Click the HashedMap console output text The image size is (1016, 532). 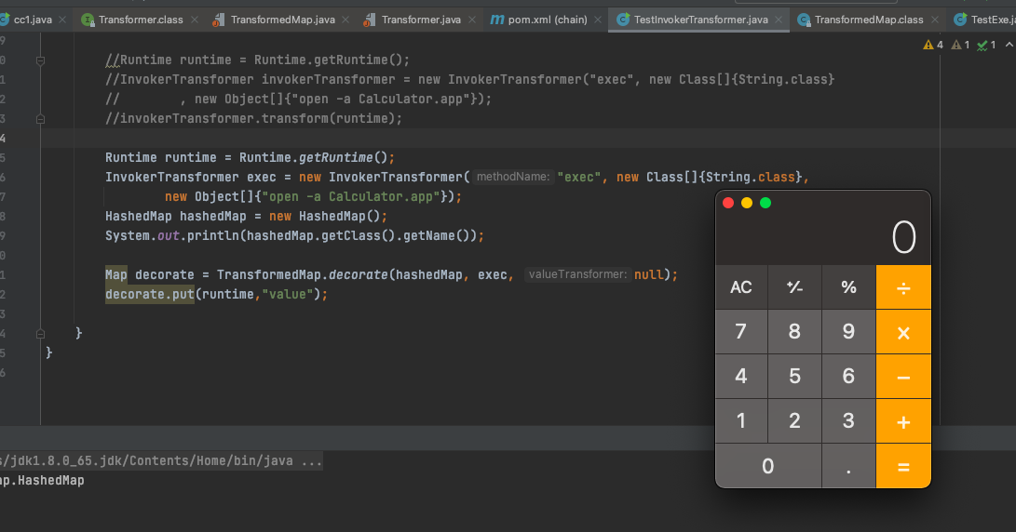click(42, 480)
